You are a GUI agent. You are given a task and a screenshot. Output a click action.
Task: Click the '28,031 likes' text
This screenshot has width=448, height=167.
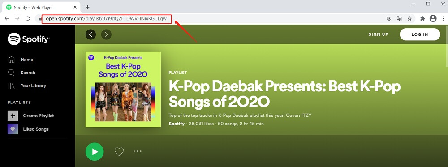201,124
